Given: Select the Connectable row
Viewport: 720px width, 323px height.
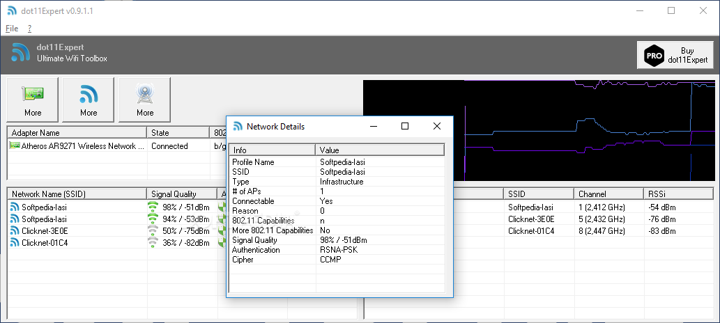Looking at the screenshot, I should pos(337,201).
